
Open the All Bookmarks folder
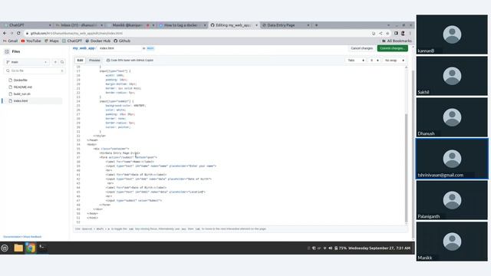point(397,41)
